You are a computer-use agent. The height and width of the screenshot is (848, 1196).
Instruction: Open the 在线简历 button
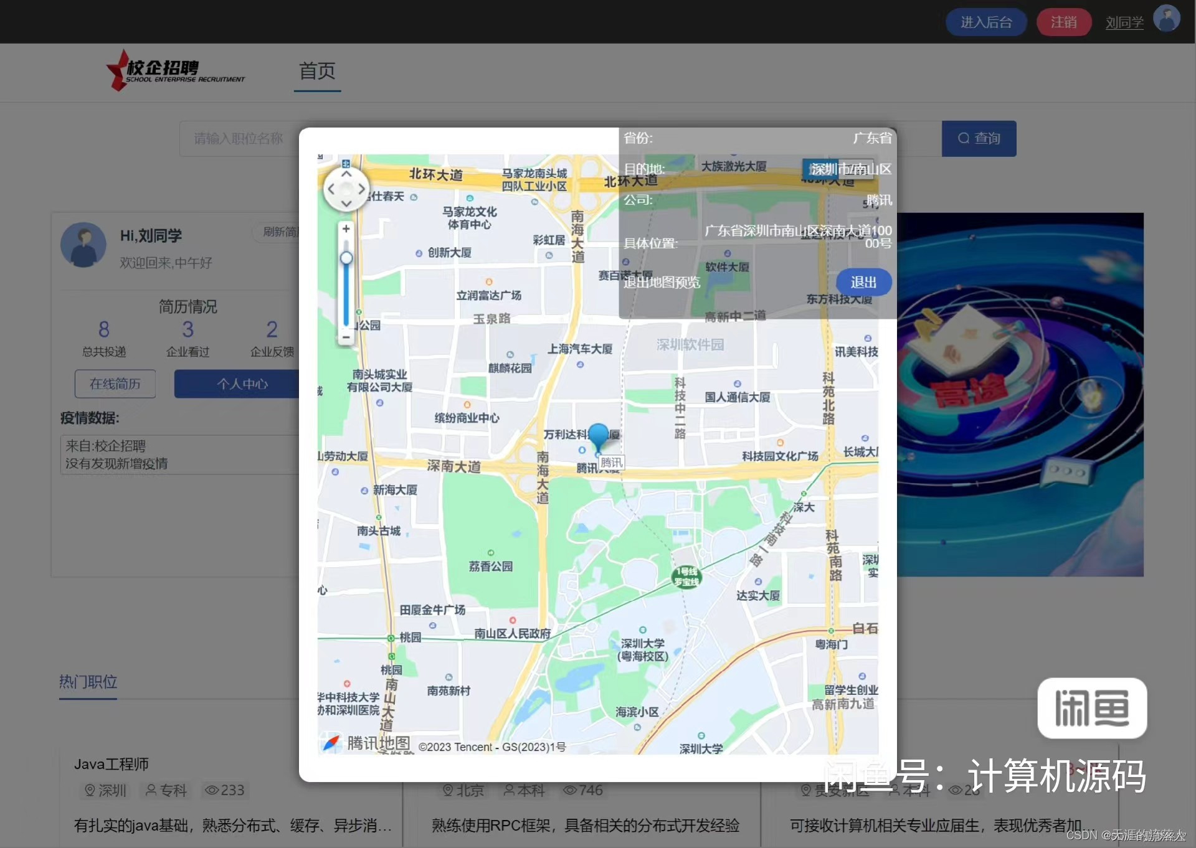115,384
